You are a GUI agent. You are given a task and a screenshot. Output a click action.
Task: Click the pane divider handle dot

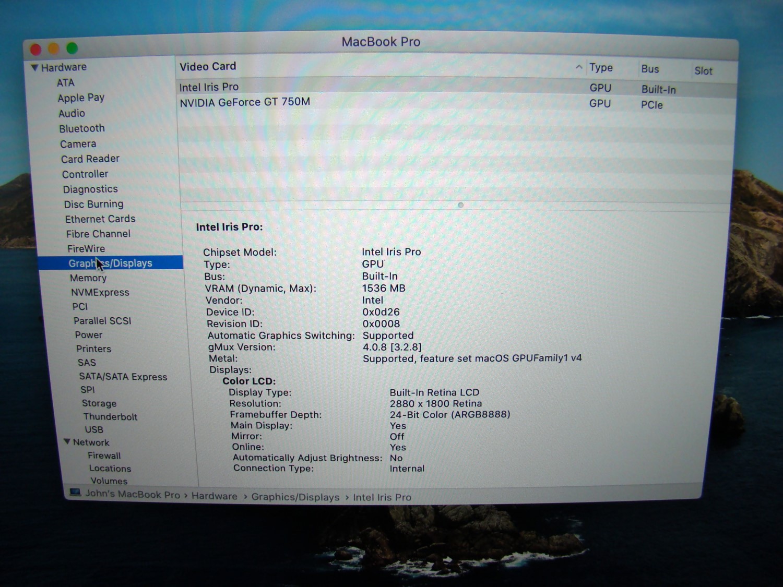click(x=460, y=205)
